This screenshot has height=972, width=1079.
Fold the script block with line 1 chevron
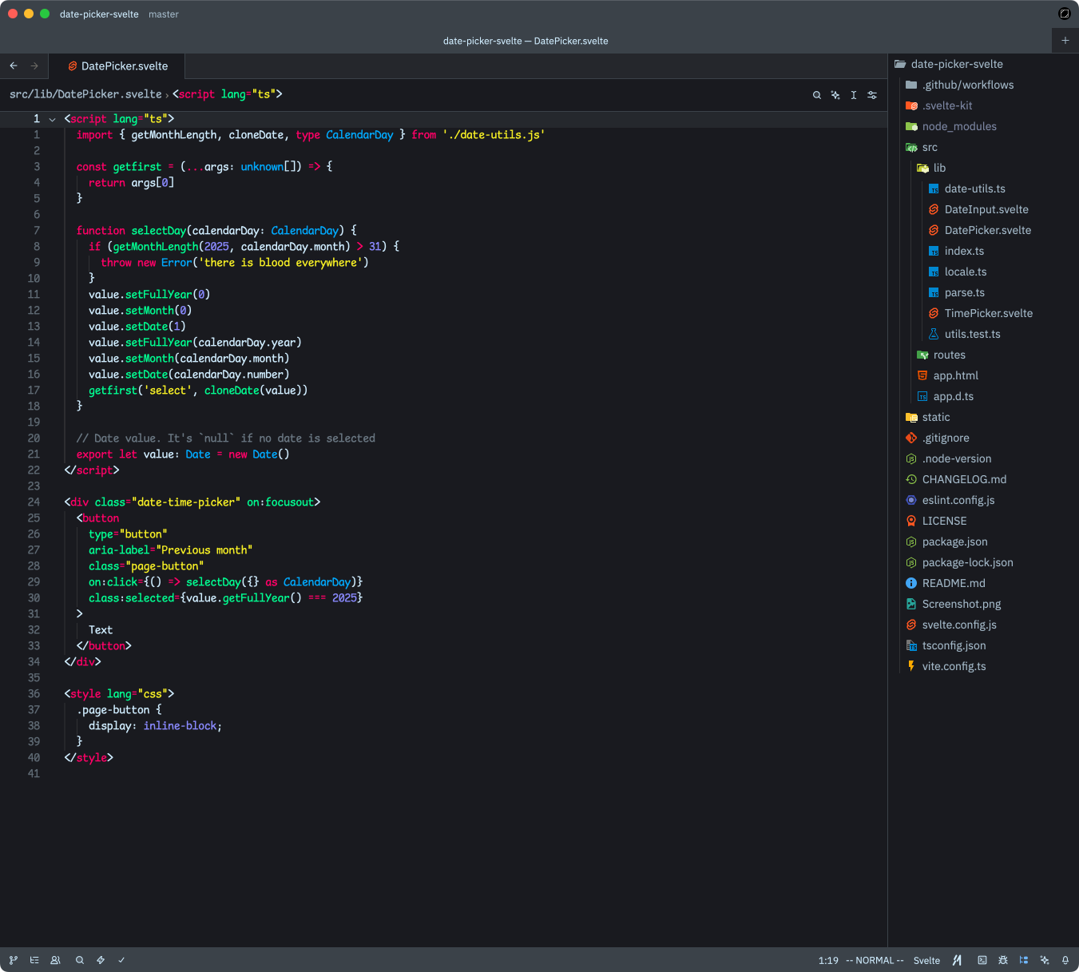click(53, 119)
